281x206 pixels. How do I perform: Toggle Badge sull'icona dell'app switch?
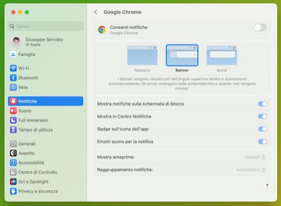[263, 129]
